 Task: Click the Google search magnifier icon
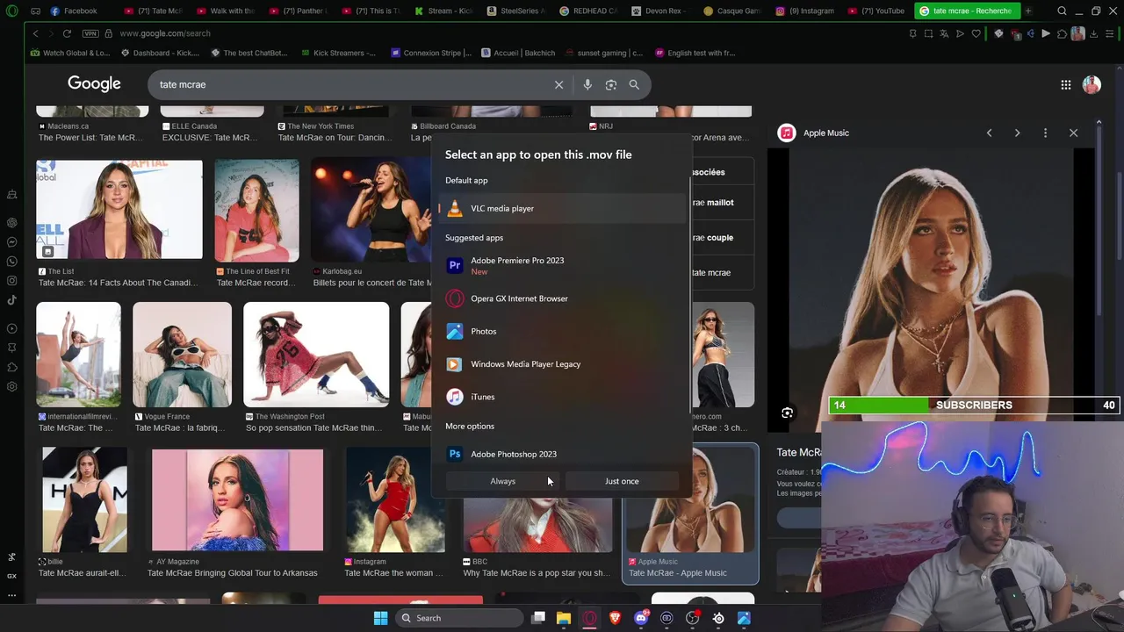click(x=634, y=84)
